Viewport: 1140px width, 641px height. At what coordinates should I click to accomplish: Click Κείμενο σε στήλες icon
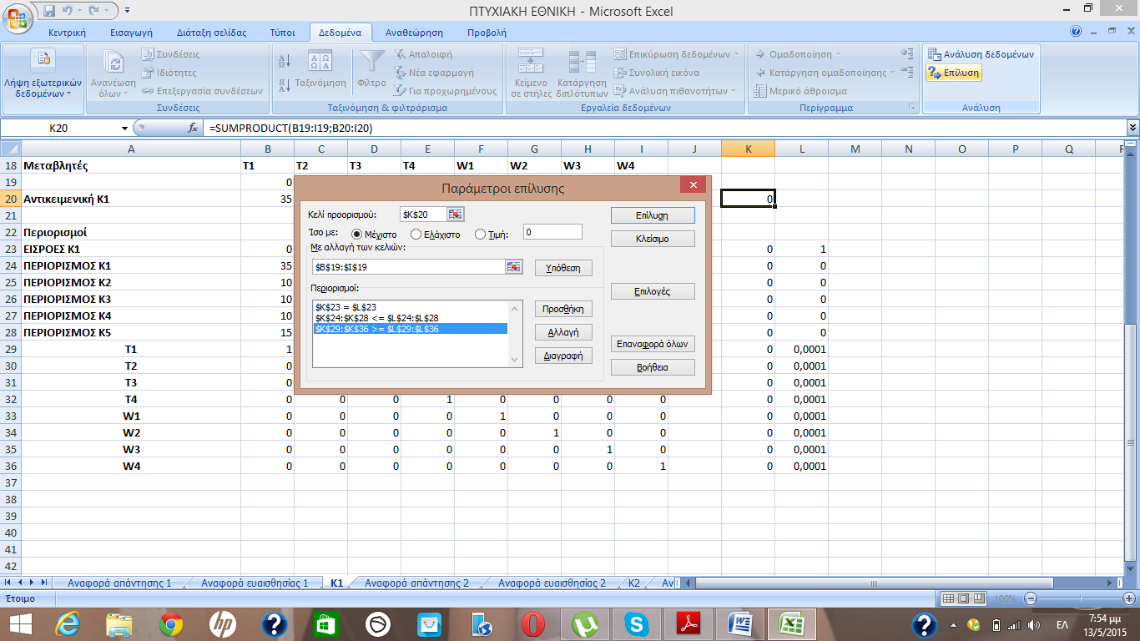(531, 60)
